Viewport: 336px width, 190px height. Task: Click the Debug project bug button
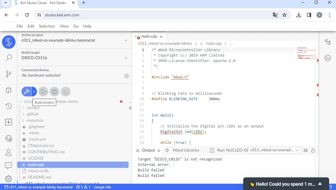point(54,92)
